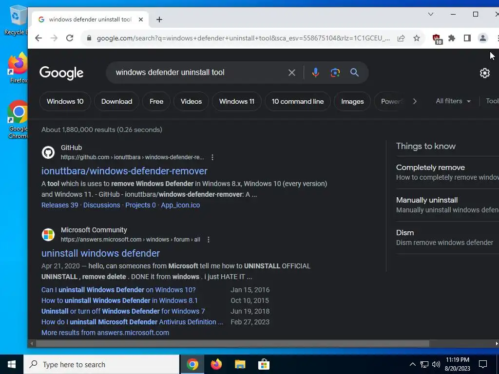Open the Extensions puzzle piece menu
Image resolution: width=499 pixels, height=374 pixels.
click(x=452, y=38)
